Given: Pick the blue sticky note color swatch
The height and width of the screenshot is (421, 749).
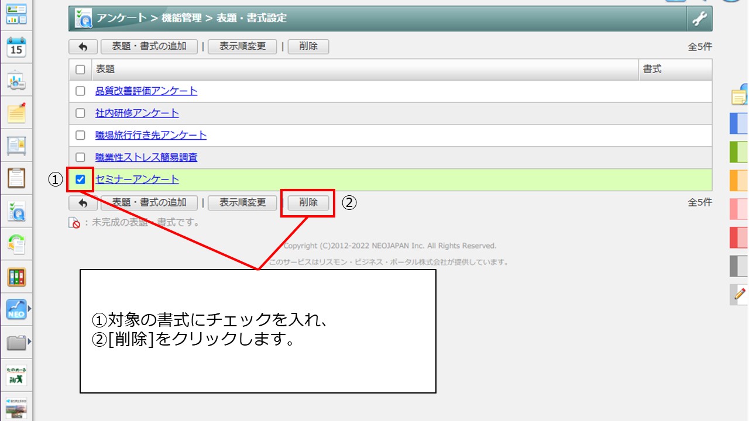Looking at the screenshot, I should pos(739,124).
